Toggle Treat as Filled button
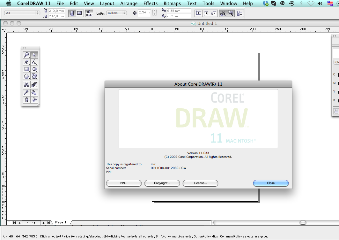The width and height of the screenshot is (339, 240). tap(231, 13)
